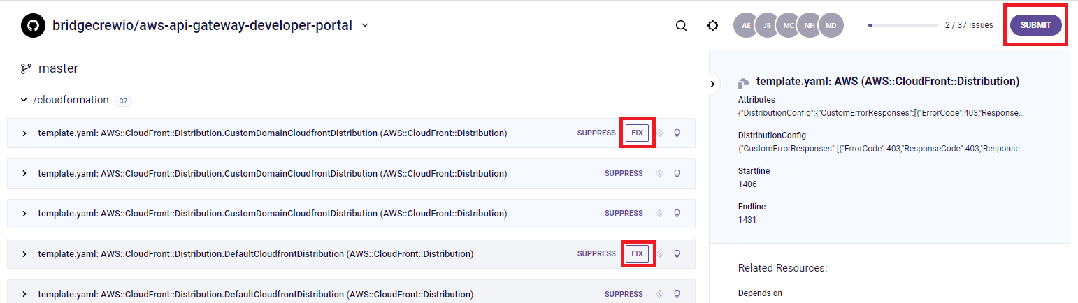Click lightbulb icon in DefaultCloudfrontDistribution row without FIX
1078x303 pixels.
click(677, 294)
